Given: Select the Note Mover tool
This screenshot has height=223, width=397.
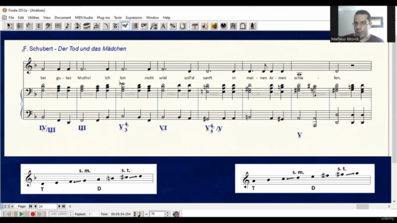Looking at the screenshot, I should [204, 26].
